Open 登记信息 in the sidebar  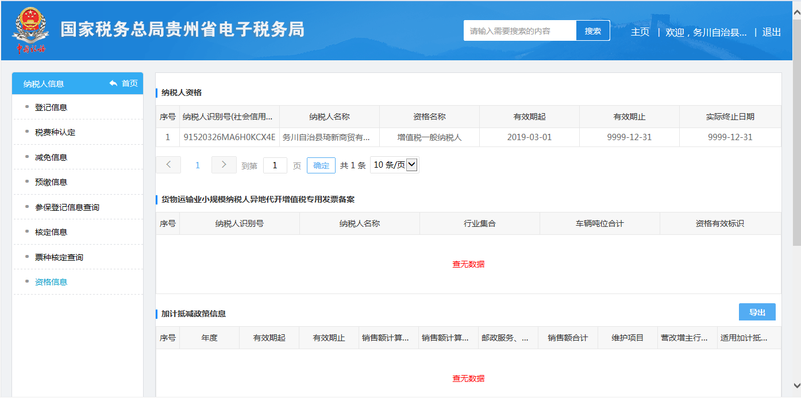[51, 107]
